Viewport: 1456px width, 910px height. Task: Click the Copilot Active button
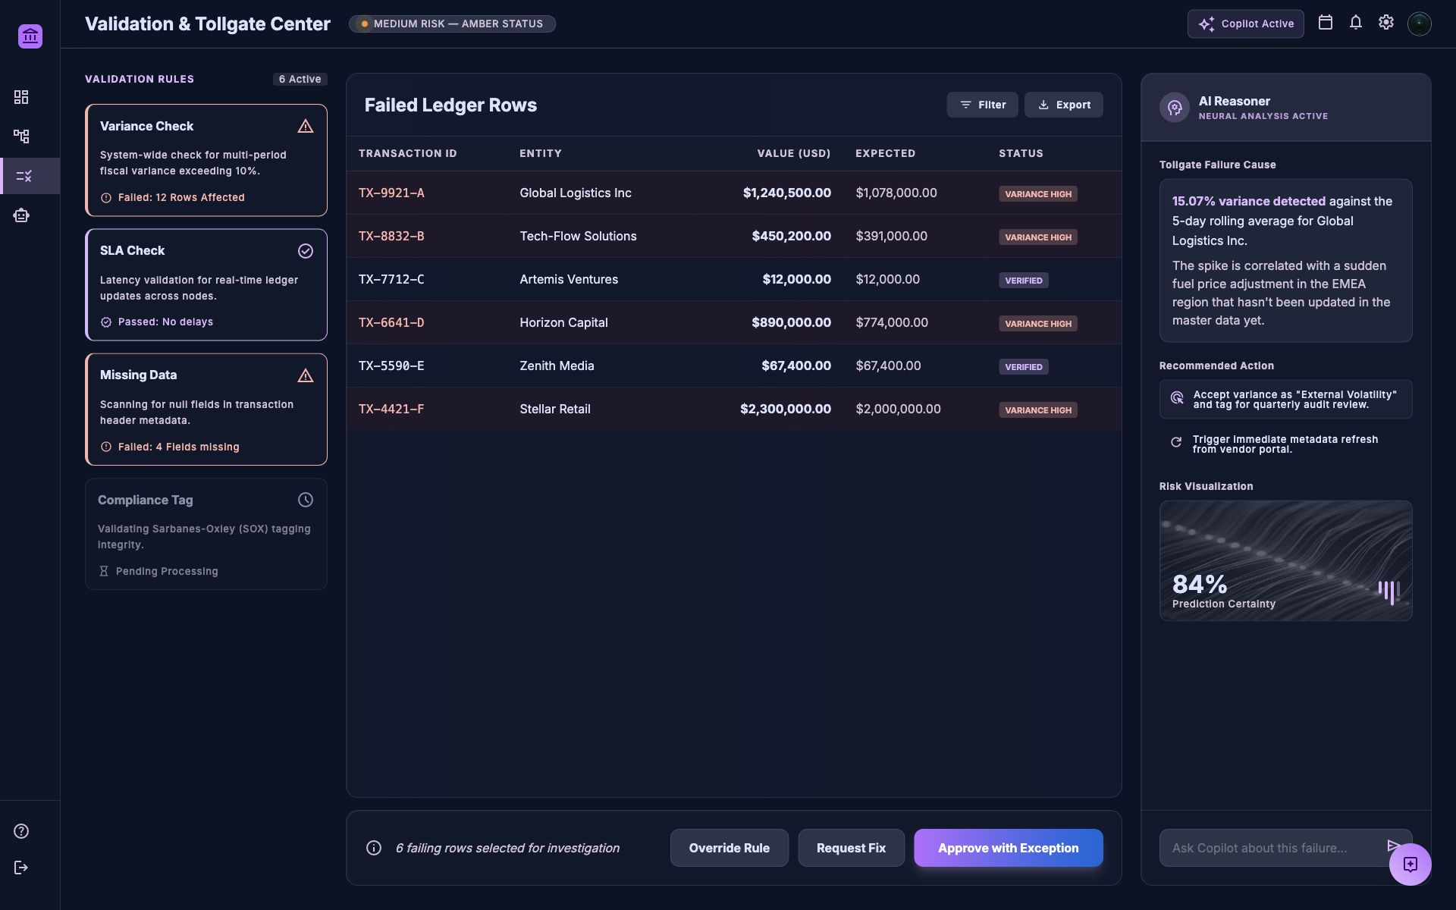(1245, 24)
